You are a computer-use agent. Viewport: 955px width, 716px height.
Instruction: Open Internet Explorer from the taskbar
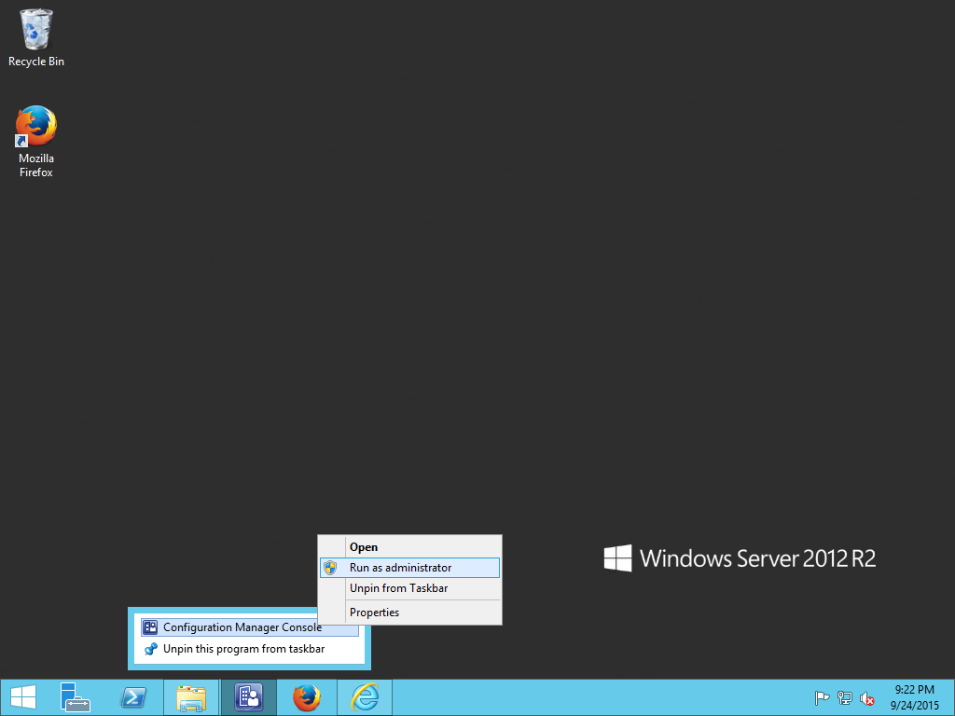tap(365, 697)
